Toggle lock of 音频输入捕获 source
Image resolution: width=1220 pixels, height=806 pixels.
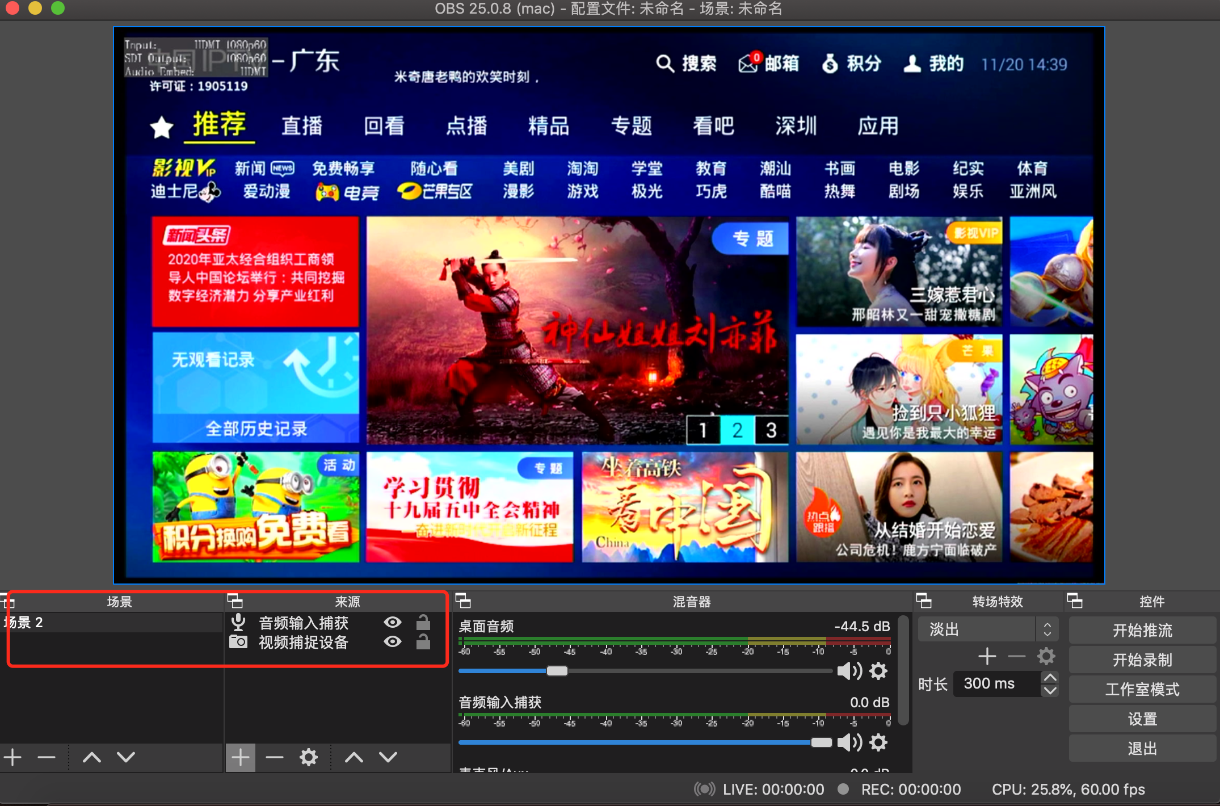[x=423, y=623]
